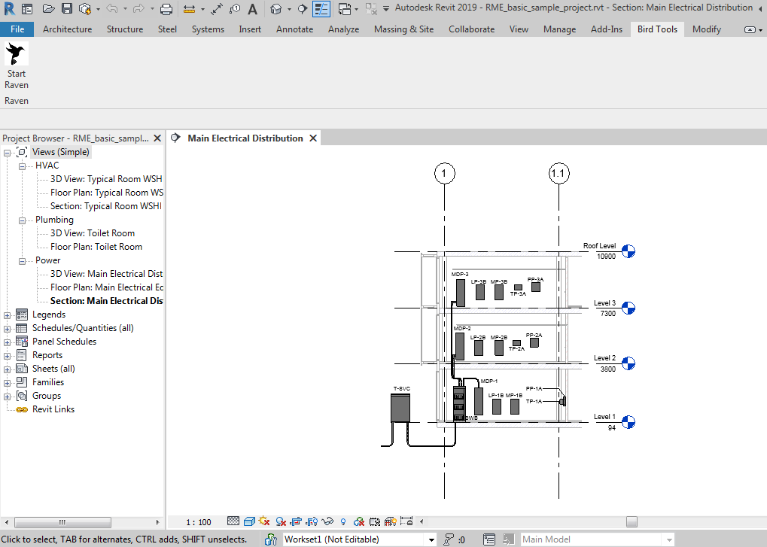Select Floor Plan: Toilet Room view

(x=96, y=246)
